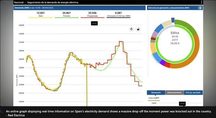Click the 14:45 marker on generation chart
The width and height of the screenshot is (216, 118).
182,103
